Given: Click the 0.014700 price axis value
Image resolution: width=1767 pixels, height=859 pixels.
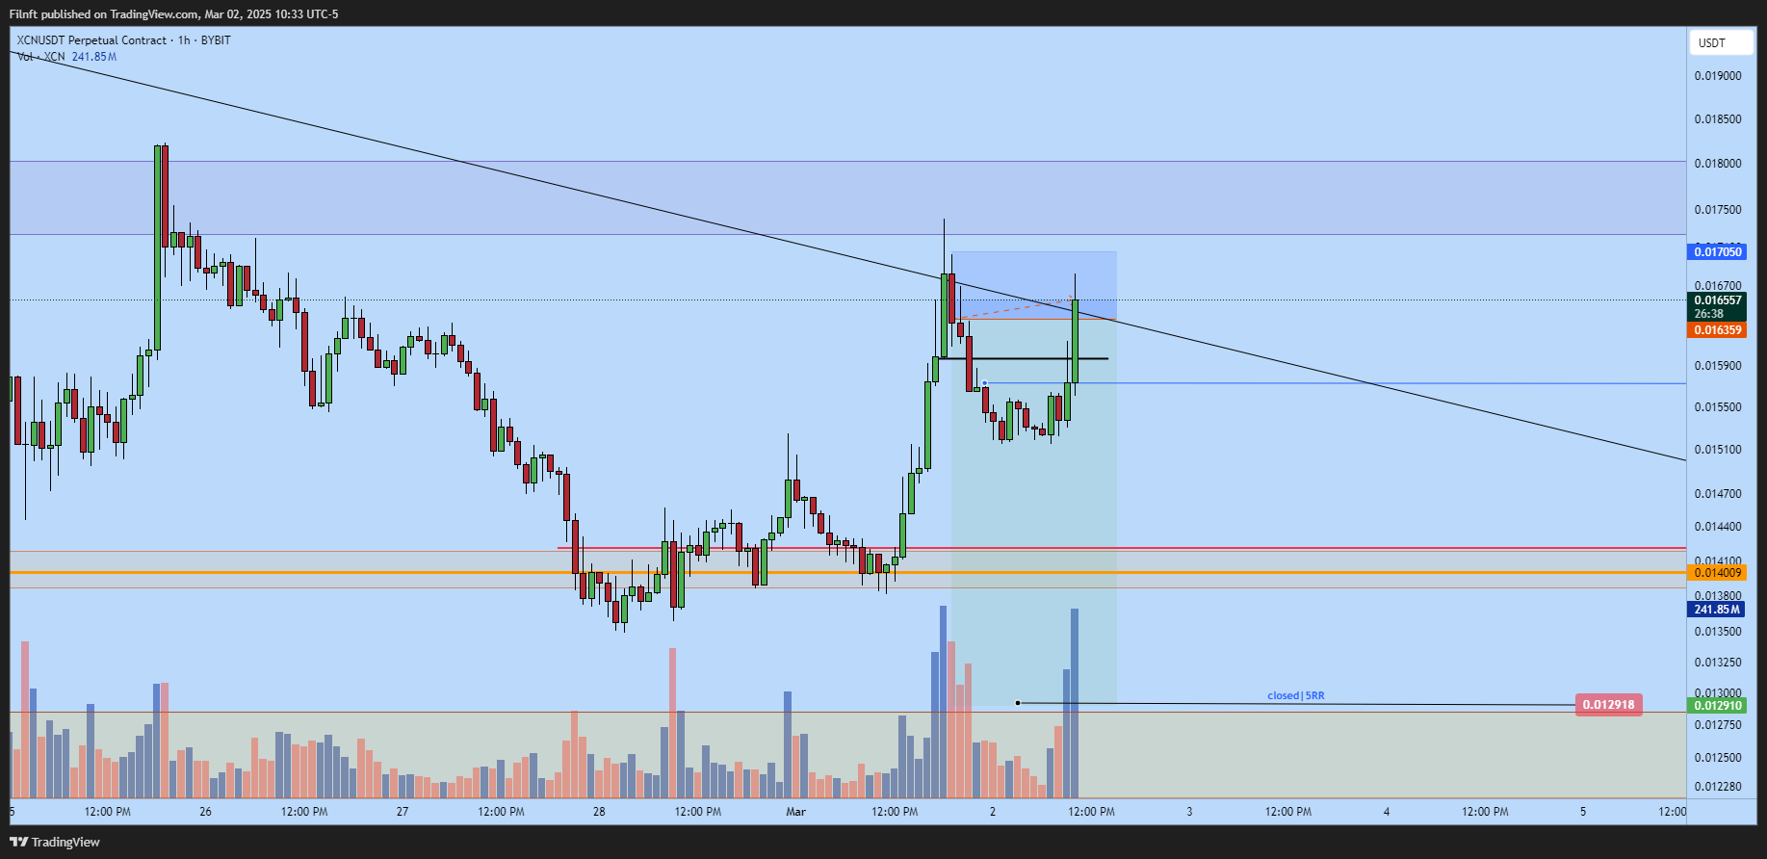Looking at the screenshot, I should pyautogui.click(x=1718, y=494).
